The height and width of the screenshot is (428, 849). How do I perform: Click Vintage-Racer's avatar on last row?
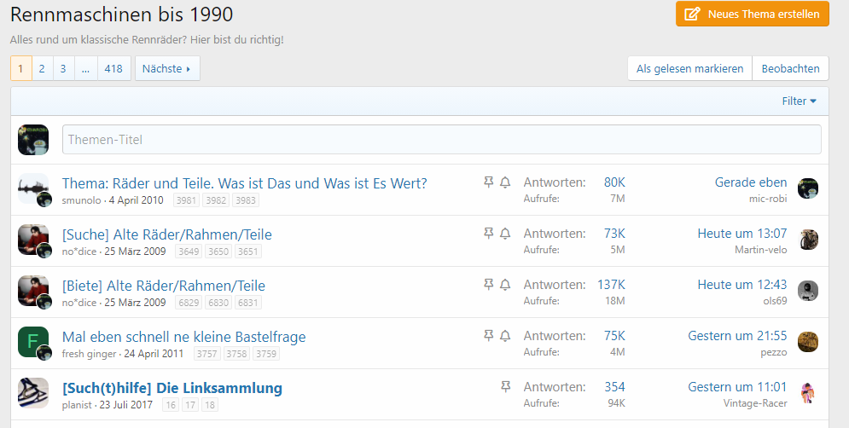808,393
